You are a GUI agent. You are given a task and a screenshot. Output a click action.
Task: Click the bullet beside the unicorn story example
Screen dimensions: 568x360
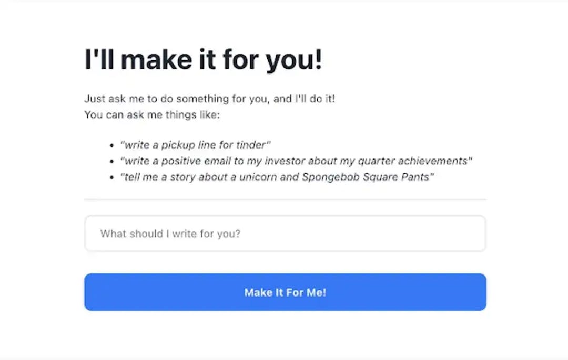coord(111,177)
